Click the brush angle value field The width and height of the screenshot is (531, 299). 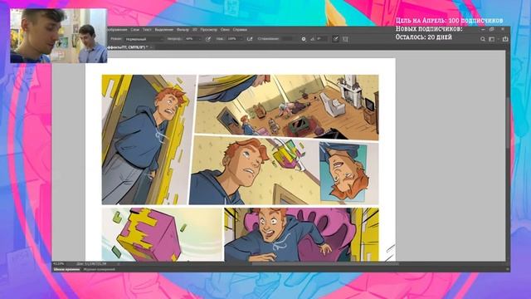tap(322, 39)
